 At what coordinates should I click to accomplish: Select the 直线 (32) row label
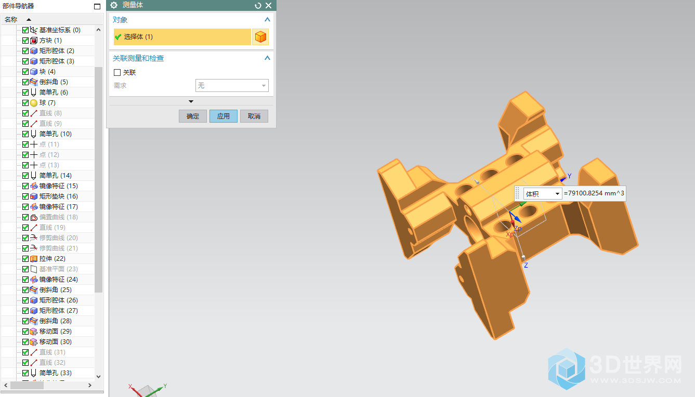[53, 363]
